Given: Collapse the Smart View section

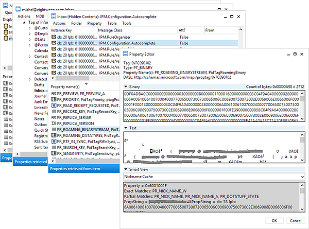Looking at the screenshot, I should click(x=126, y=168).
